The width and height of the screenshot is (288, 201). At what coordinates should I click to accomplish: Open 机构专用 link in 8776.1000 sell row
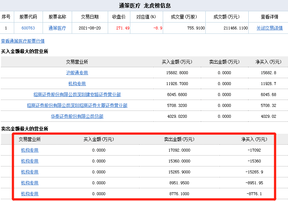[x=30, y=194]
